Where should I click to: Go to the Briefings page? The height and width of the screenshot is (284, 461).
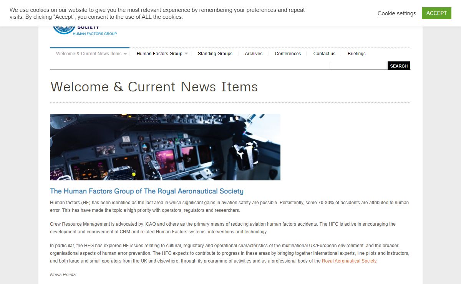coord(357,54)
